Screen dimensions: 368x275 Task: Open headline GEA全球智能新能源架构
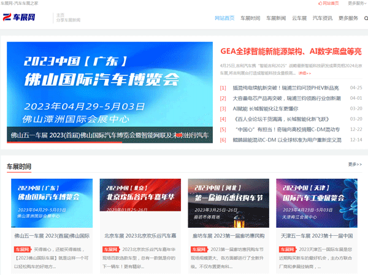(x=291, y=51)
